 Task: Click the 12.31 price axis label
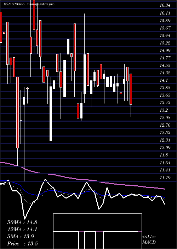coord(165,140)
